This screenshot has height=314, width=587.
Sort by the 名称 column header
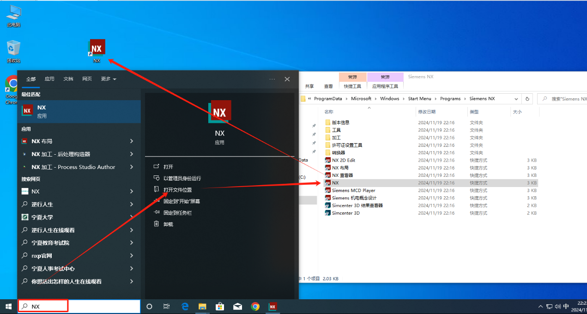(329, 112)
